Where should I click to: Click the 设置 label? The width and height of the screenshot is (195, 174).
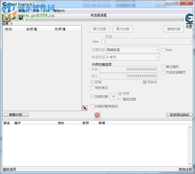coord(189,27)
